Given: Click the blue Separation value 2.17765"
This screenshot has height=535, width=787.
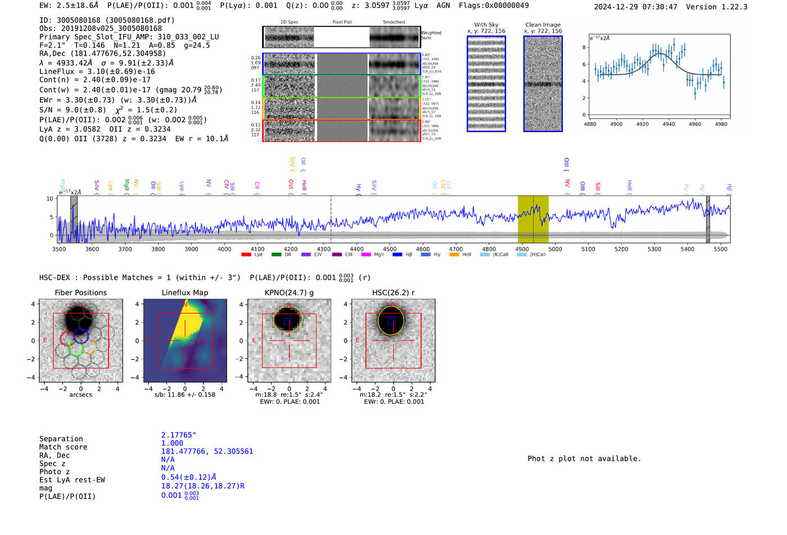Looking at the screenshot, I should pyautogui.click(x=178, y=435).
